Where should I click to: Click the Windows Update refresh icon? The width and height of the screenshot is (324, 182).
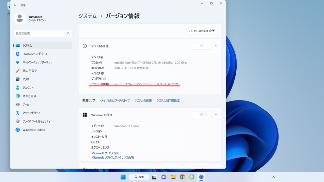pos(18,130)
